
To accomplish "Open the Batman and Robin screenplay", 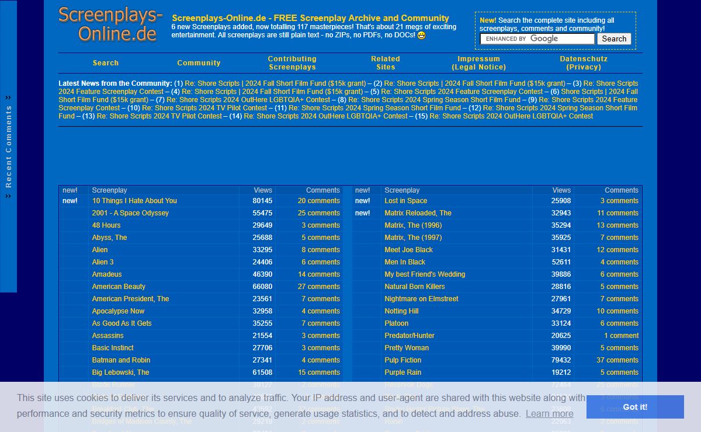I will pyautogui.click(x=121, y=360).
